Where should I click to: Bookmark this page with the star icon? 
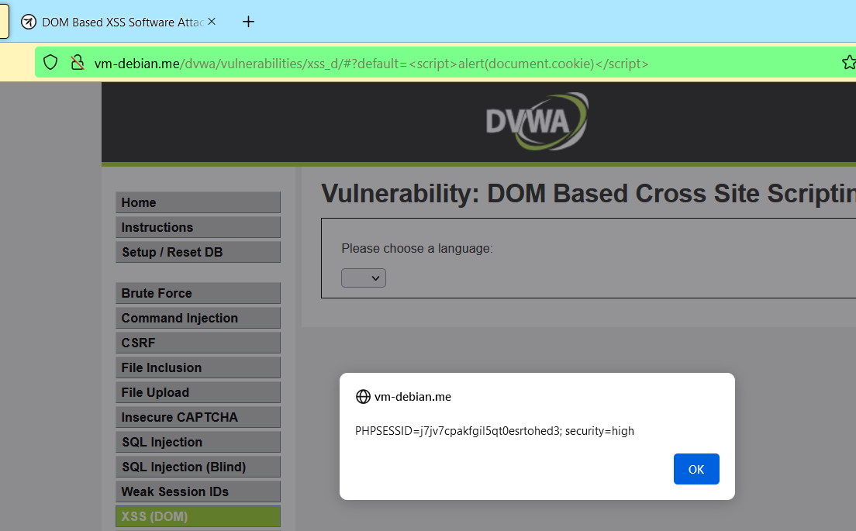click(x=849, y=63)
